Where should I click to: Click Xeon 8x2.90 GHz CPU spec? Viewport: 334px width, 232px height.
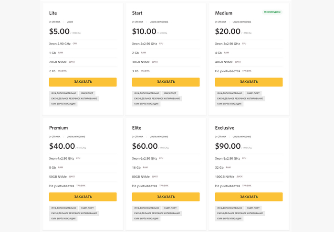tap(228, 158)
